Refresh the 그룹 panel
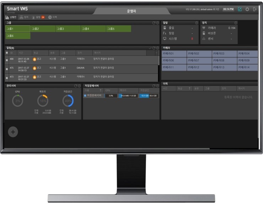The width and height of the screenshot is (263, 204). [x=154, y=23]
